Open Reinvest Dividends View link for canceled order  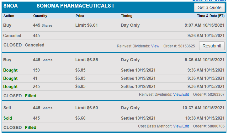coord(155,46)
